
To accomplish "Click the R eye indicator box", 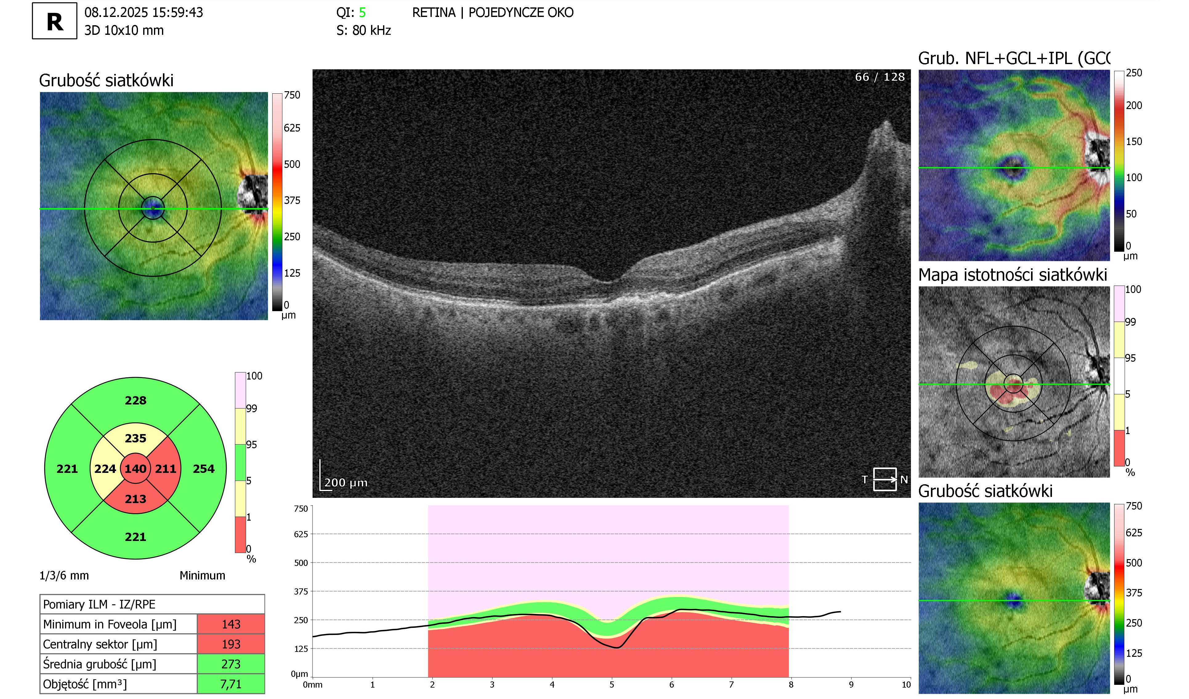I will click(54, 21).
